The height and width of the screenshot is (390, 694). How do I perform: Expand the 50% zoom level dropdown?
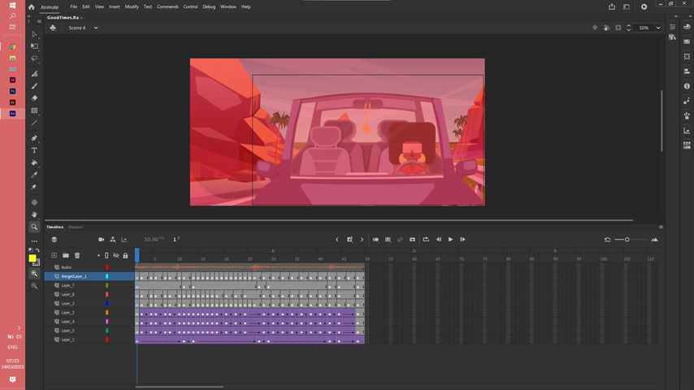tap(658, 28)
